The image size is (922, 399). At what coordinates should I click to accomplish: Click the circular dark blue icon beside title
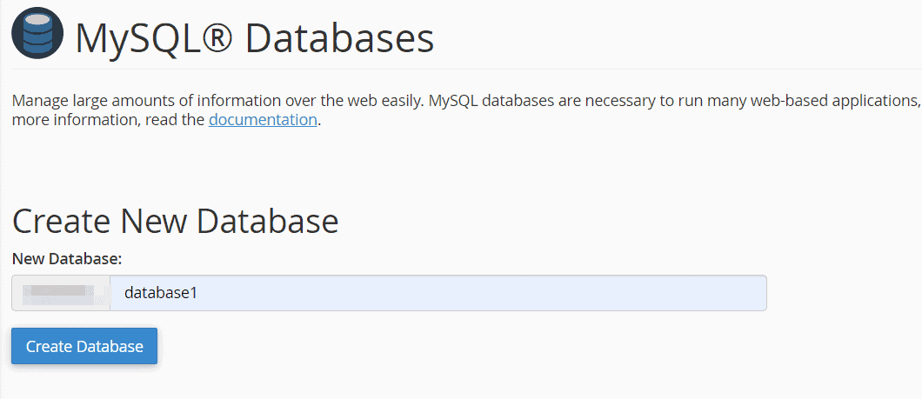click(37, 33)
